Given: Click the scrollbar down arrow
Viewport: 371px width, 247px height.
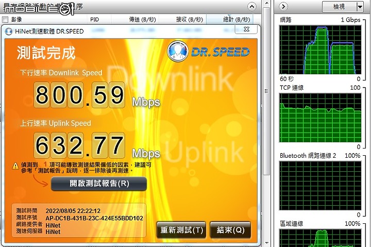Looking at the screenshot, I should click(267, 243).
